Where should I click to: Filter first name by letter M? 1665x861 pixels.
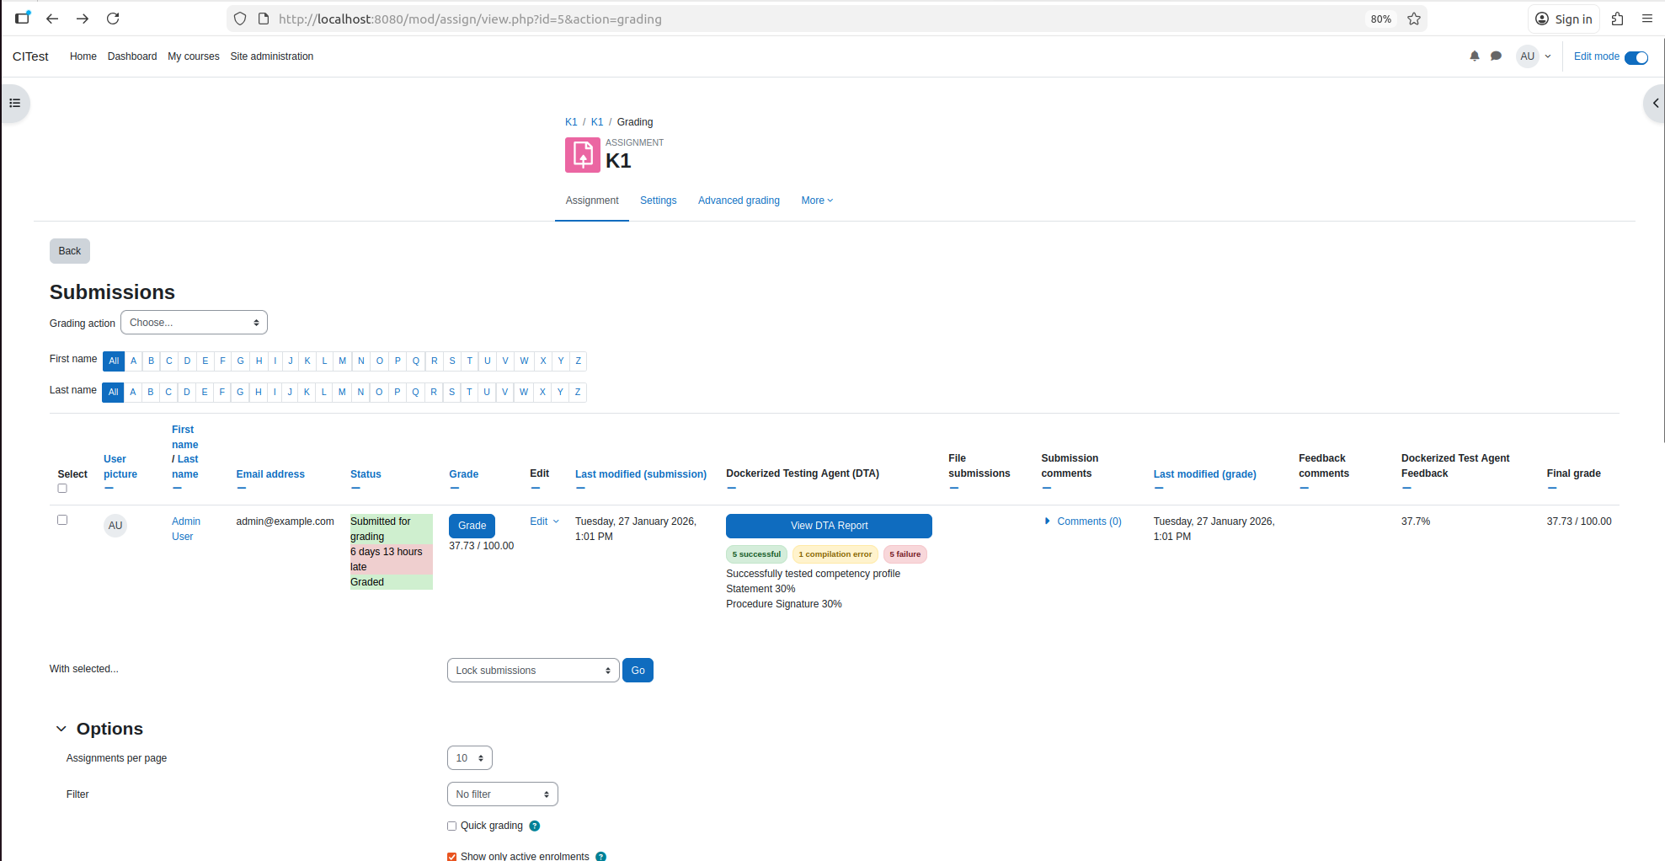[x=343, y=361]
